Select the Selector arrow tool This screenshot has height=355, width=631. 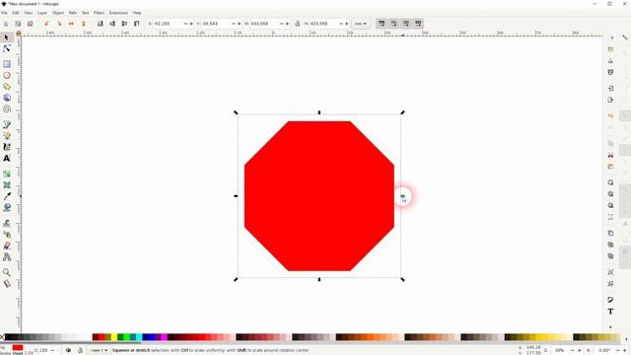click(x=7, y=37)
